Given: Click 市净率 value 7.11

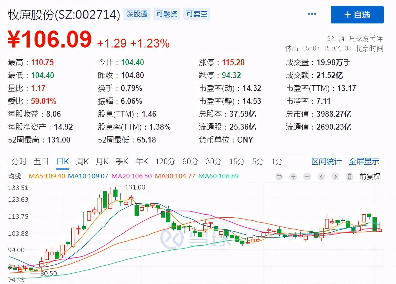Looking at the screenshot, I should point(323,101).
